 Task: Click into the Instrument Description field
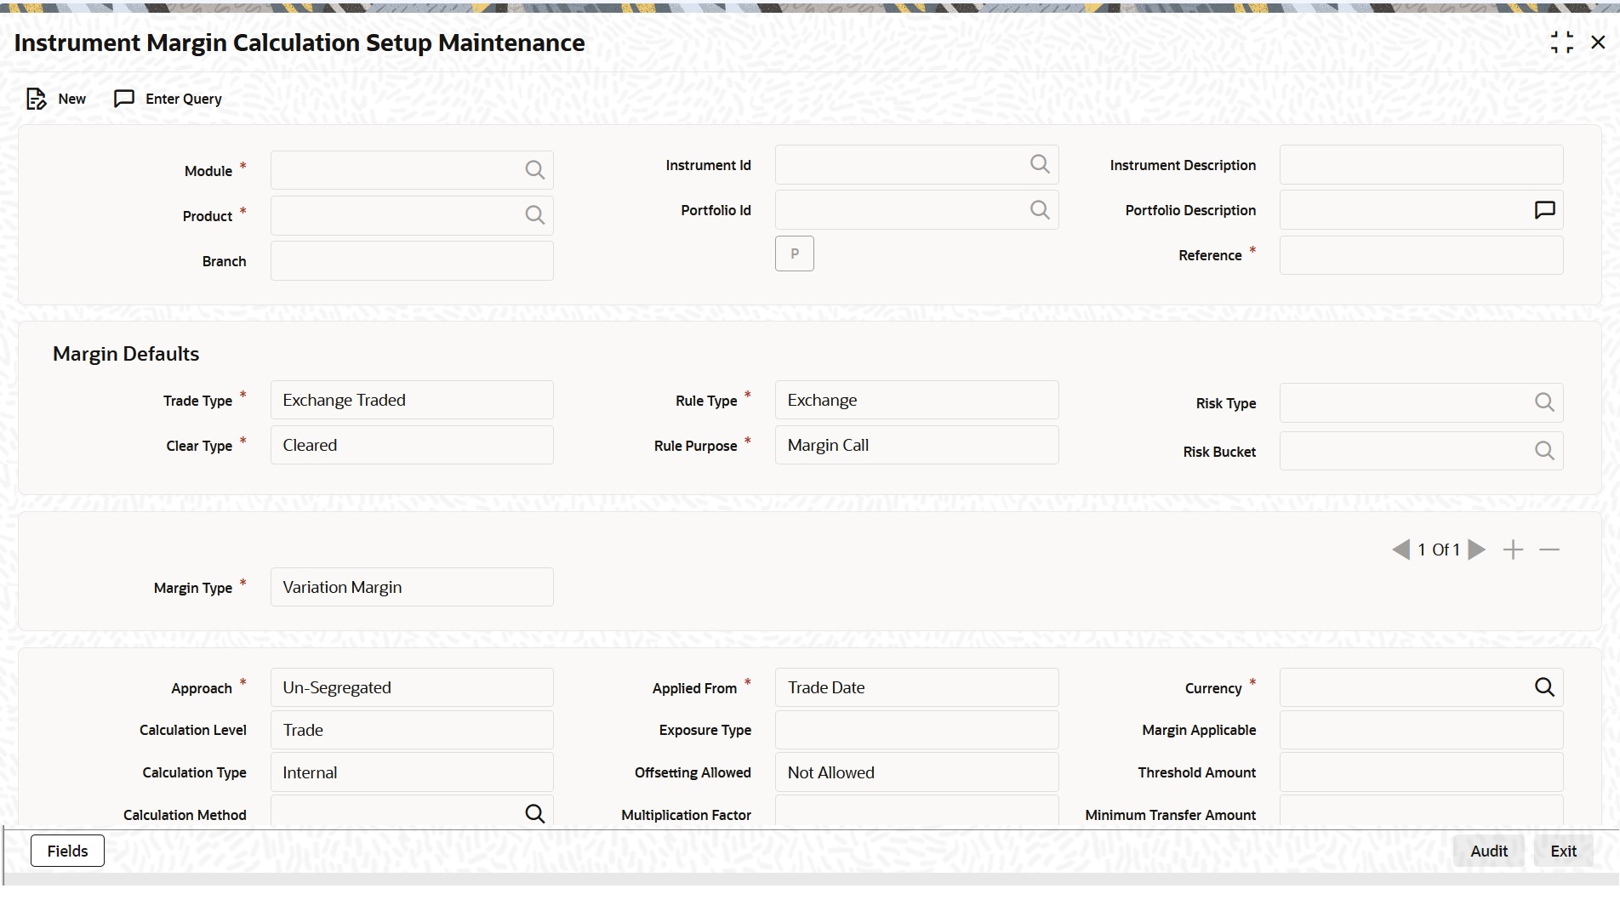[x=1421, y=164]
